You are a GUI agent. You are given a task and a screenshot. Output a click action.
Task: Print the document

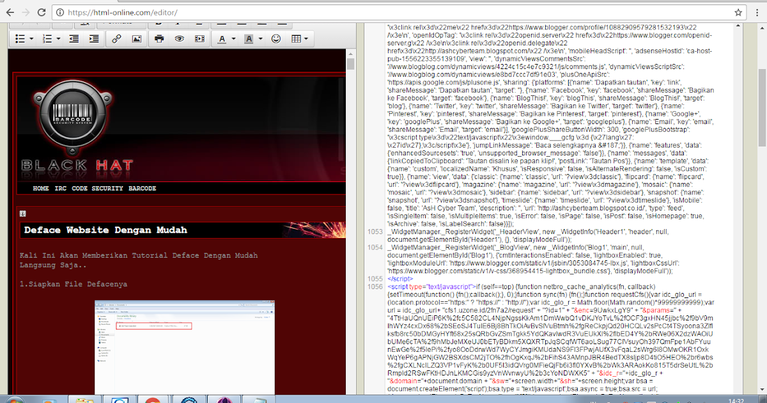(x=160, y=38)
